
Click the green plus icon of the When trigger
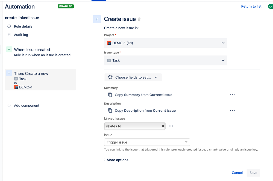pos(9,49)
